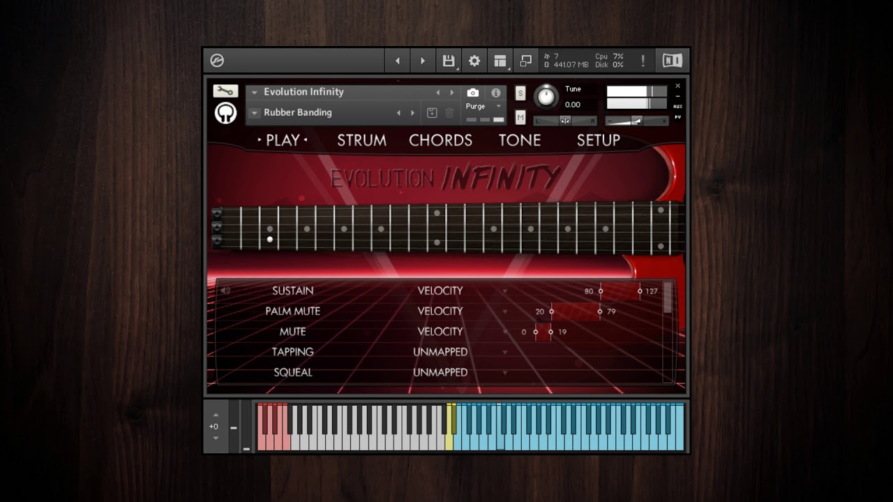
Task: Open the save floppy disk menu
Action: click(449, 61)
